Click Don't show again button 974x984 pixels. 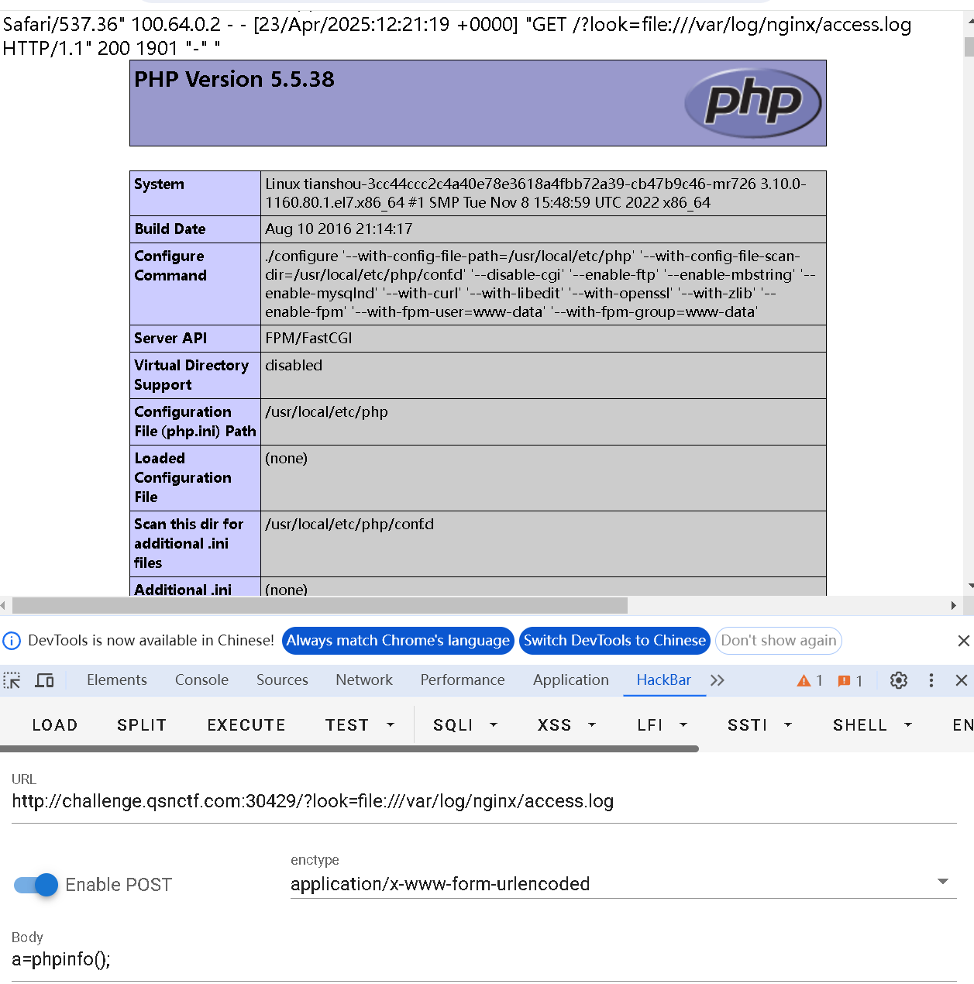pyautogui.click(x=779, y=641)
